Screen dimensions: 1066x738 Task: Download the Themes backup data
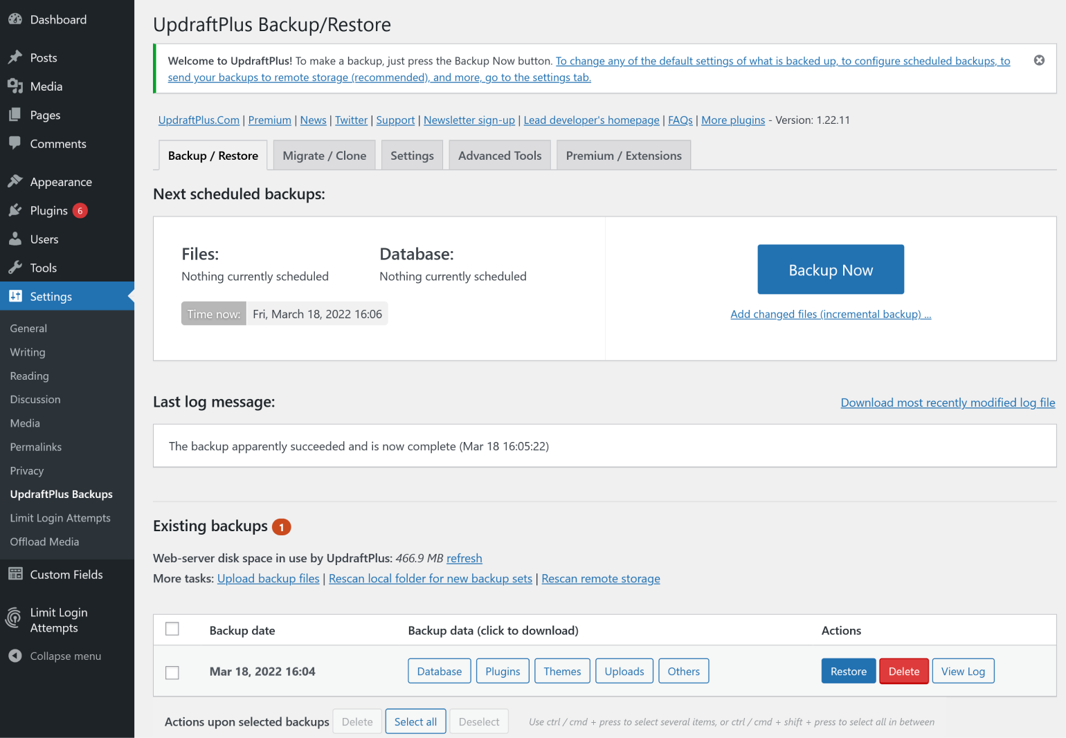[x=562, y=671]
